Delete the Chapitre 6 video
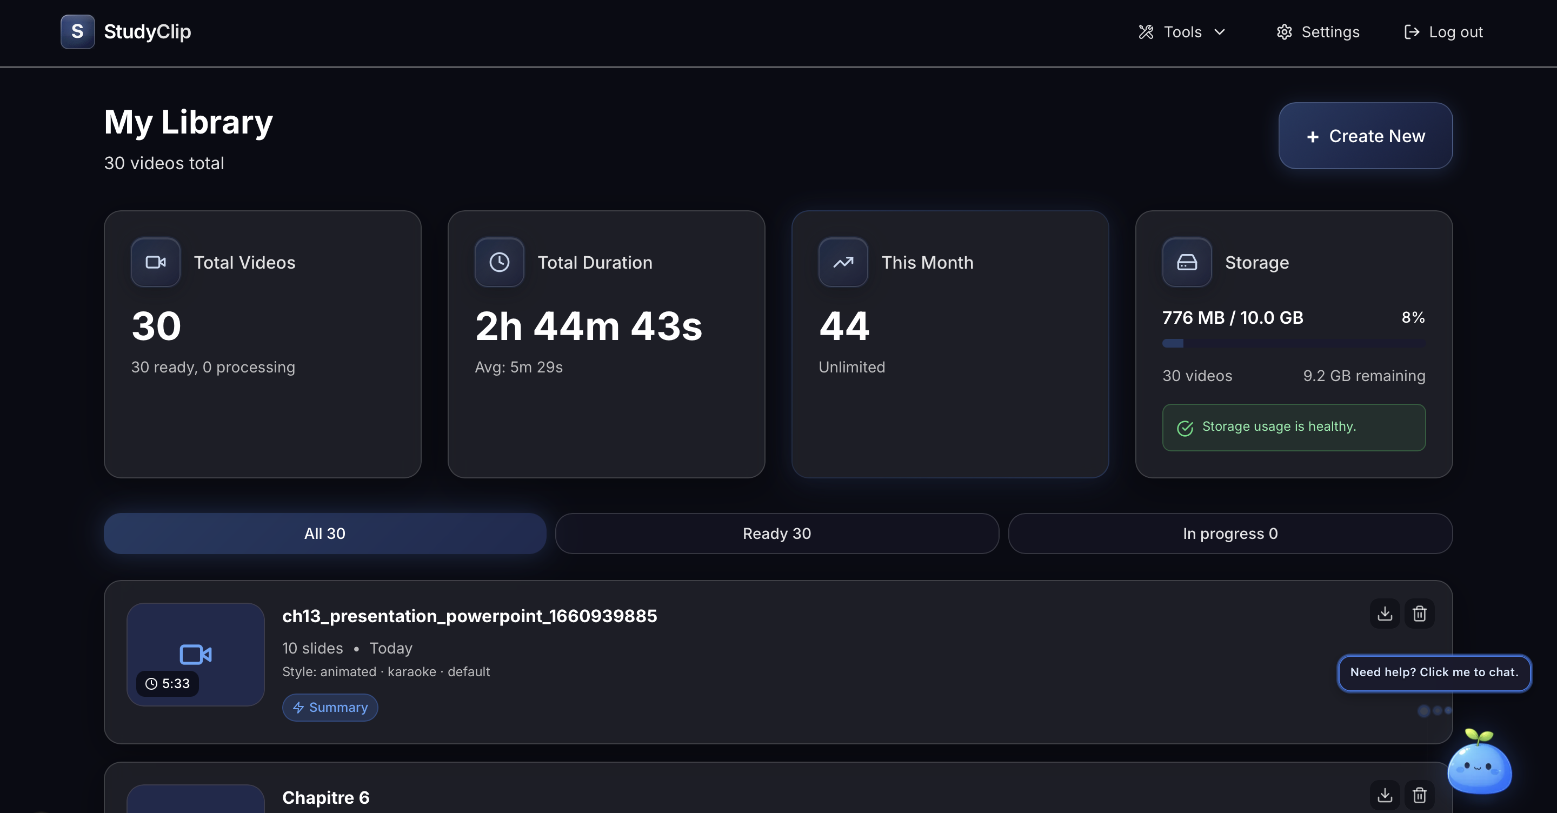 1419,795
